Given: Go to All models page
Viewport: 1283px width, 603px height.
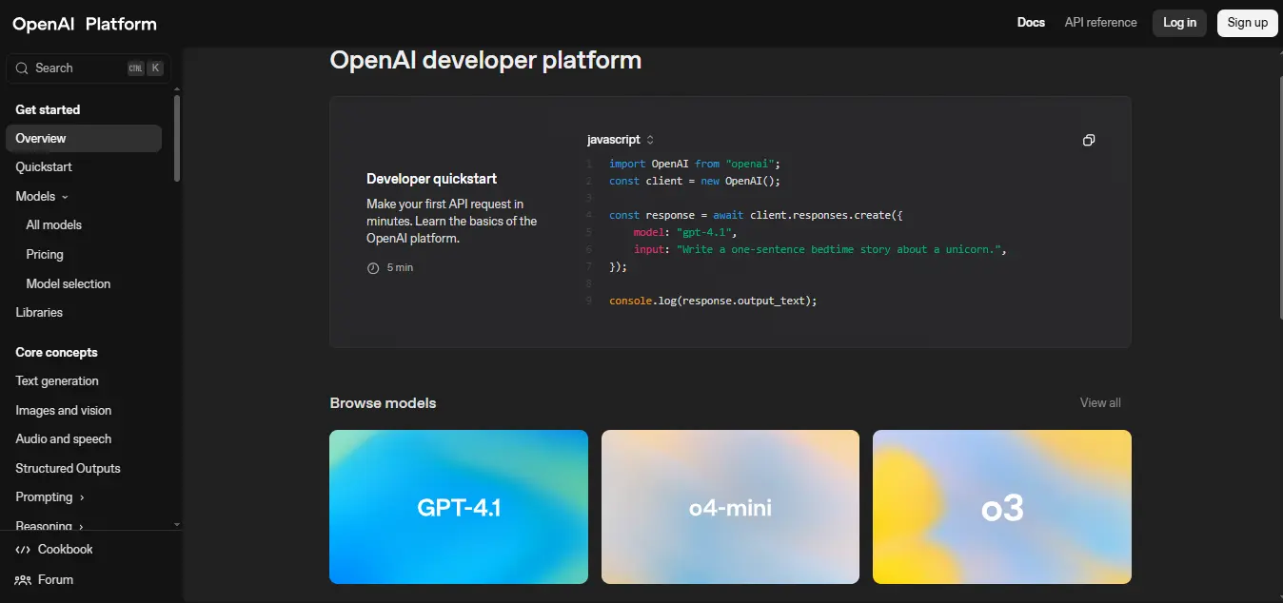Looking at the screenshot, I should tap(54, 225).
